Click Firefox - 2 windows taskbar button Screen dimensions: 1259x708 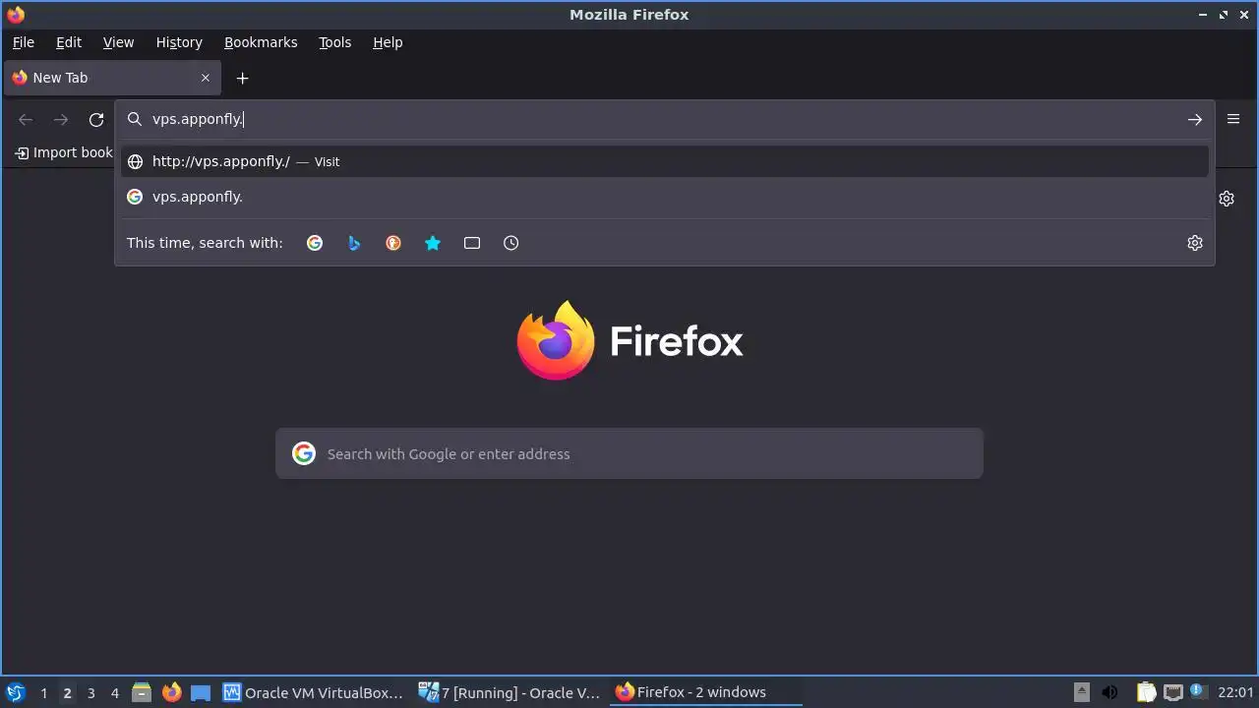coord(705,692)
